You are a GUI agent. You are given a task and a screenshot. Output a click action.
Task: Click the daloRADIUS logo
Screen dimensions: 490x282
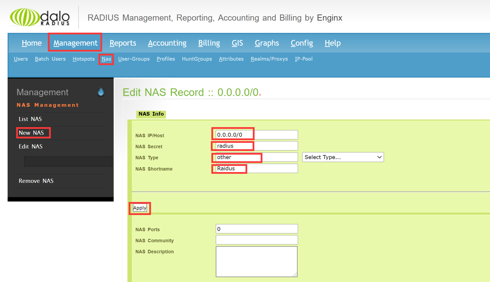(x=40, y=17)
